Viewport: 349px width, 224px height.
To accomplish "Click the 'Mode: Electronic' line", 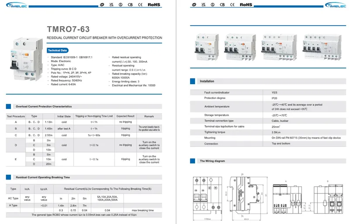I will pyautogui.click(x=61, y=61).
